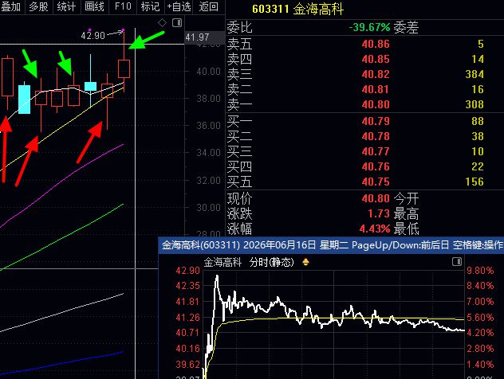Select the 卖三 price 40.82
The width and height of the screenshot is (504, 379).
[376, 74]
